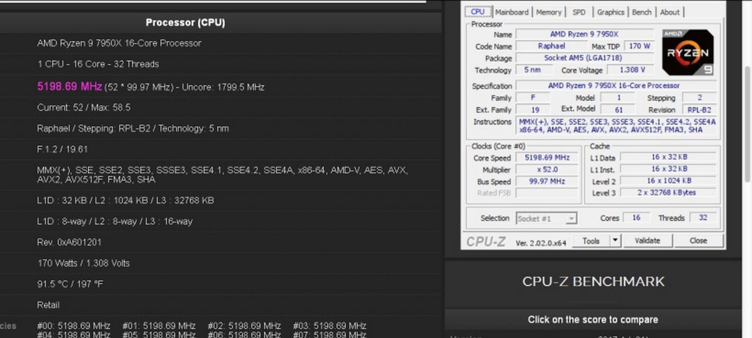Click the '#01: 5198.69 MHz' core entry
The width and height of the screenshot is (752, 338).
click(x=159, y=325)
